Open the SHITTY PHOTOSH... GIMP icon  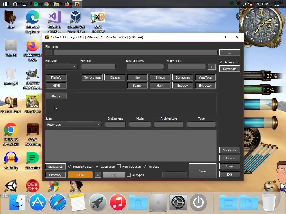coord(32,79)
